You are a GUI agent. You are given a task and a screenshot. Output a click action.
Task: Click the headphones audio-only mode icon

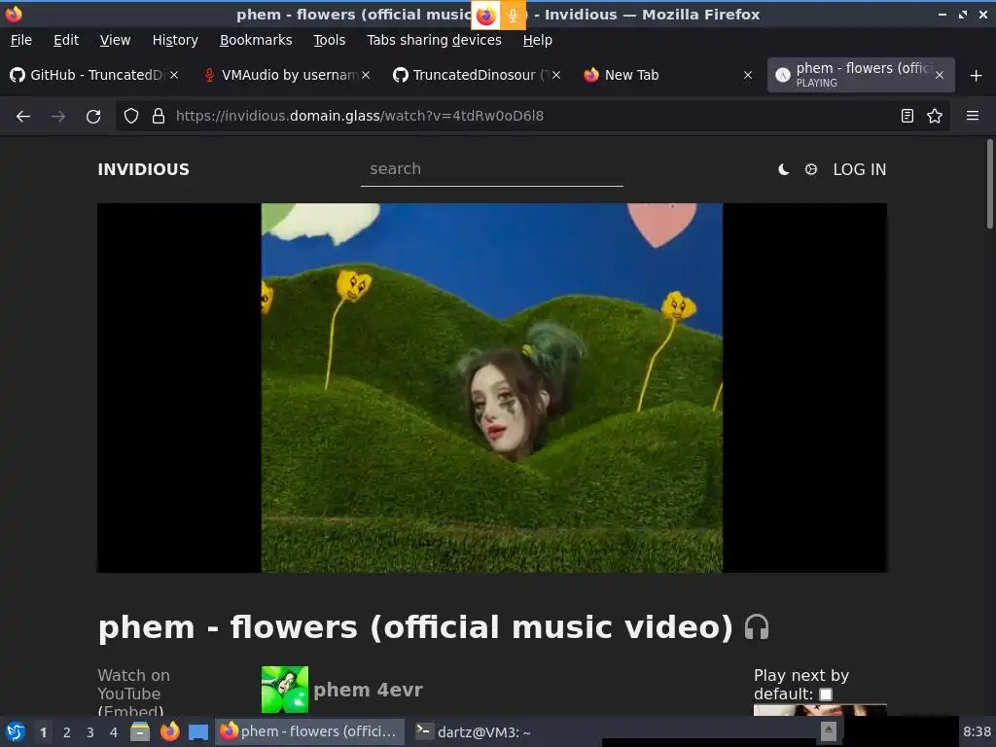click(757, 627)
